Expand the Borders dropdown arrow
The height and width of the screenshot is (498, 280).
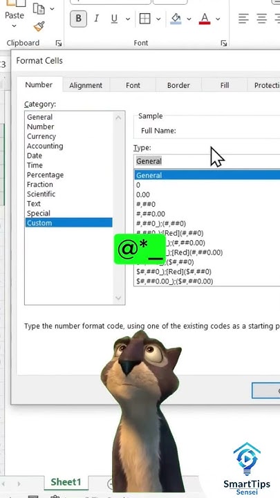point(158,19)
